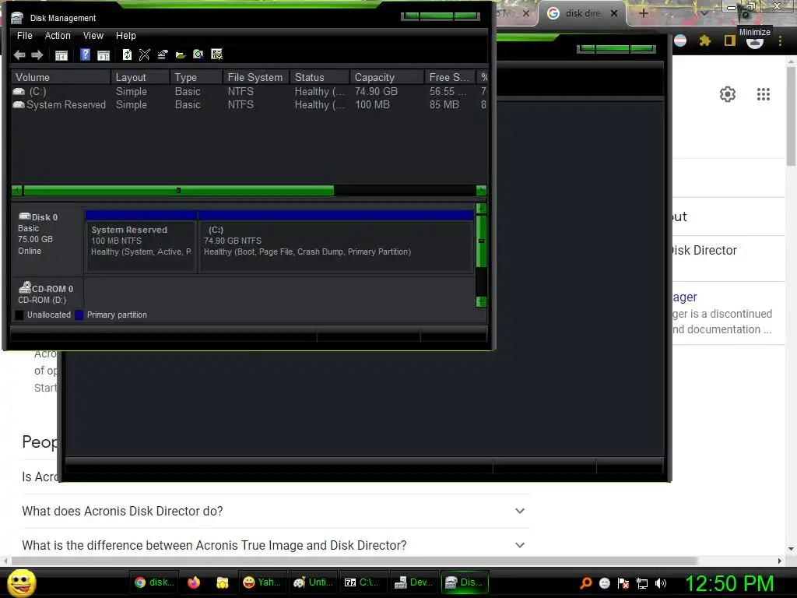This screenshot has width=797, height=598.
Task: Switch to the 7-Zip 'C:\' taskbar button
Action: [x=363, y=582]
